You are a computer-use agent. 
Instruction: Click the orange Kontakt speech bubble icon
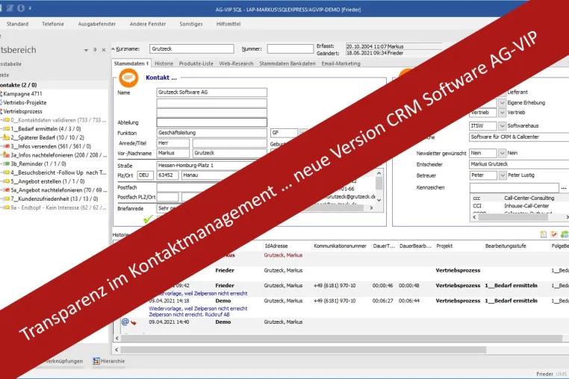[x=129, y=78]
